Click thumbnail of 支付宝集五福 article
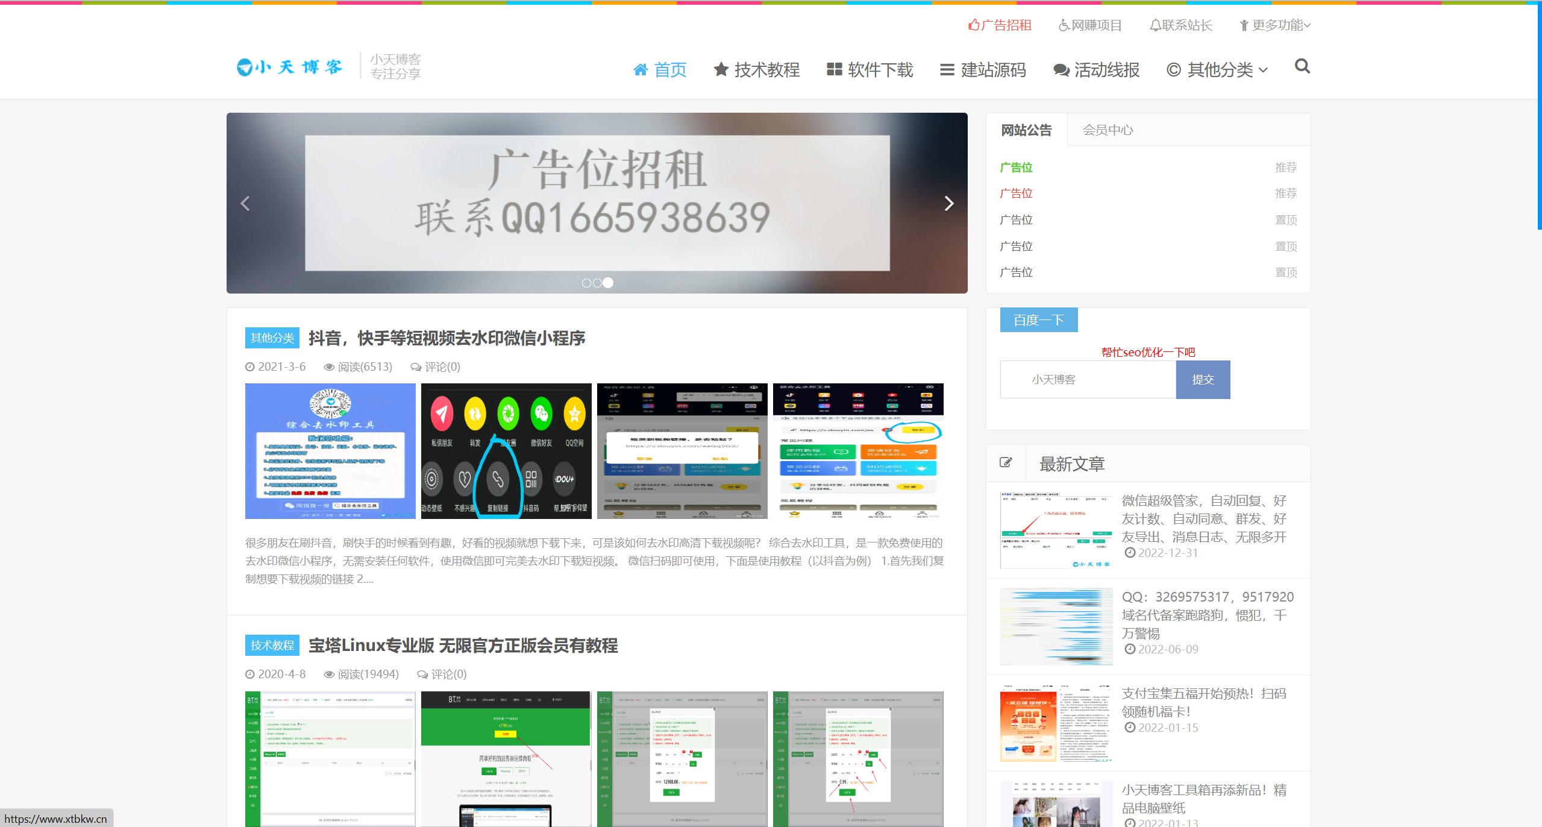Screen dimensions: 1542x827 1056,723
